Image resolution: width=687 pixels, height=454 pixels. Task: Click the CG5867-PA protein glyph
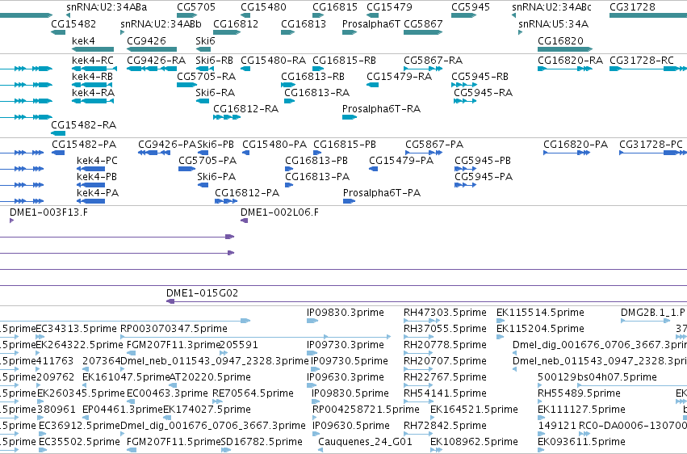click(x=423, y=153)
